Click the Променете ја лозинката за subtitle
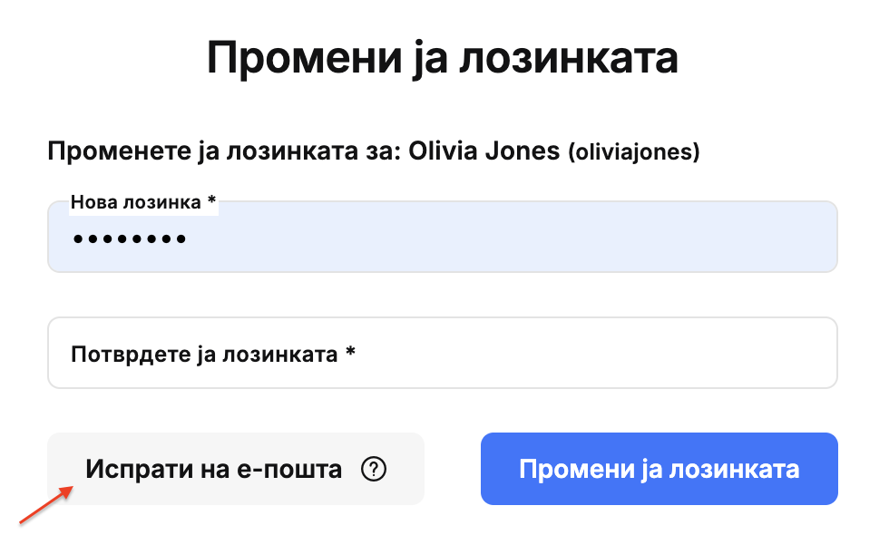Screen dimensions: 889x535 point(225,151)
